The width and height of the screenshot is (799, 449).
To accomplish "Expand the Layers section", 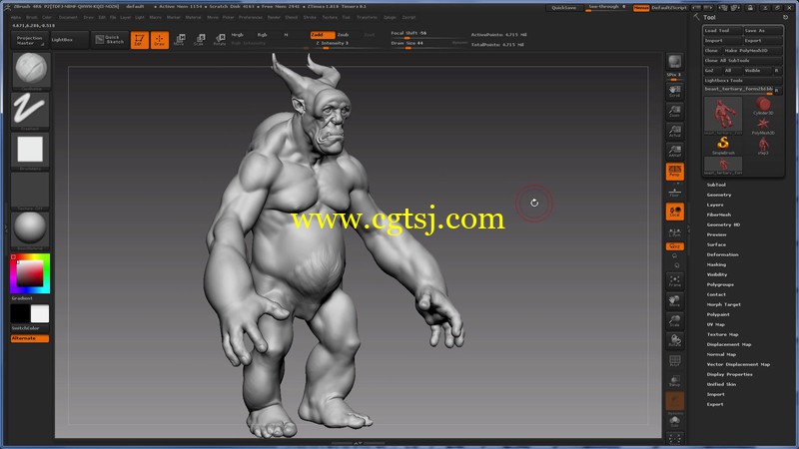I will [715, 205].
